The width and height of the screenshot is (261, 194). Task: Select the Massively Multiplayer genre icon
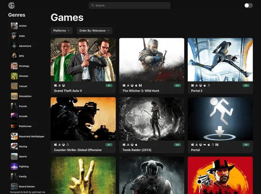point(14,136)
